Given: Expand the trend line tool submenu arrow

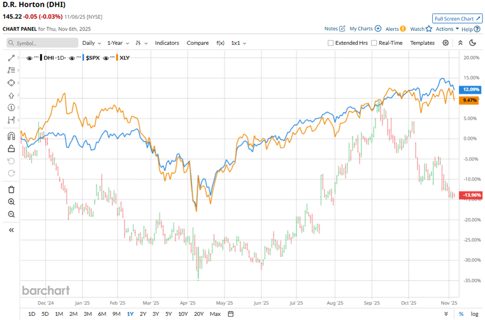Looking at the screenshot, I should click(18, 58).
